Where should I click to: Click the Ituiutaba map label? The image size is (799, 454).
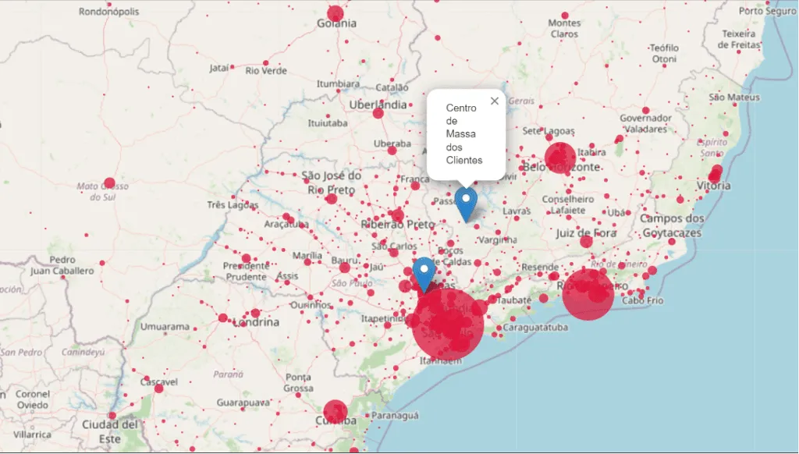coord(328,122)
